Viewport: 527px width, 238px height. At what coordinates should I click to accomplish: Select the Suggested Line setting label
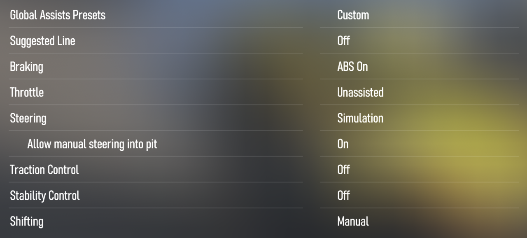42,41
